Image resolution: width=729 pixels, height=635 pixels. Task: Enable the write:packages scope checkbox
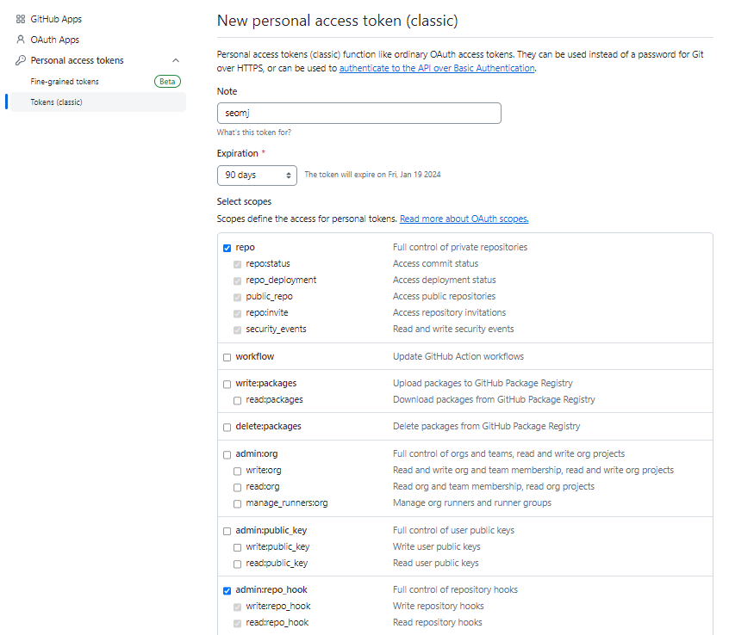(x=227, y=384)
